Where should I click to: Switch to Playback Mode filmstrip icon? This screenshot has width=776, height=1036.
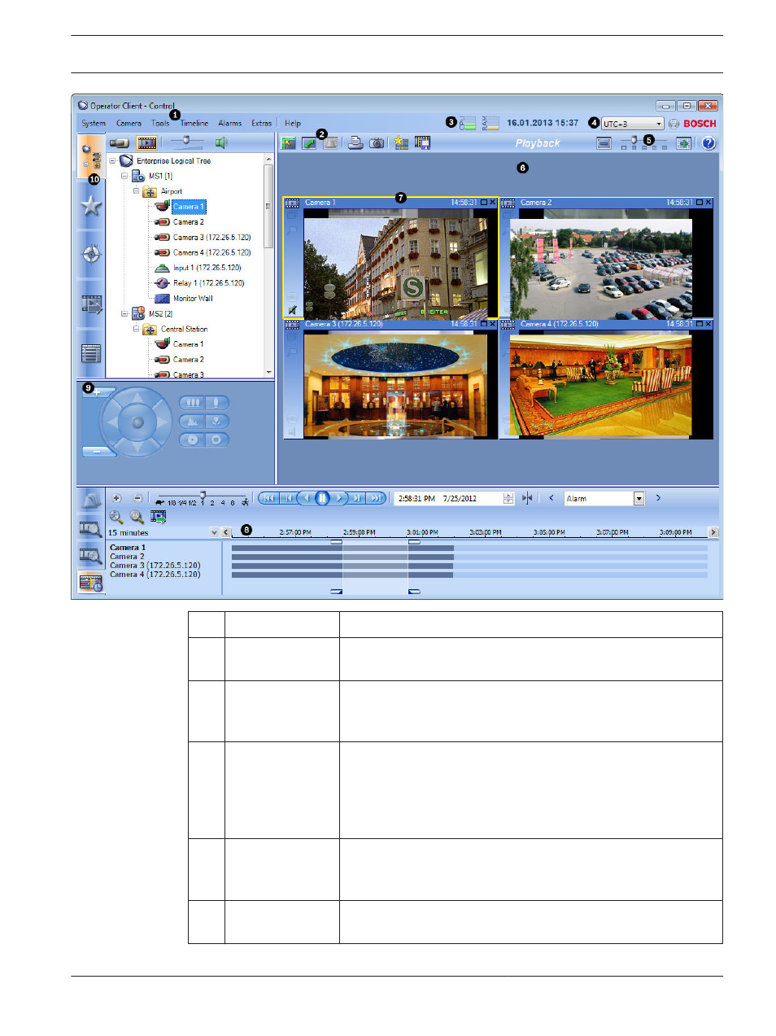[x=147, y=143]
